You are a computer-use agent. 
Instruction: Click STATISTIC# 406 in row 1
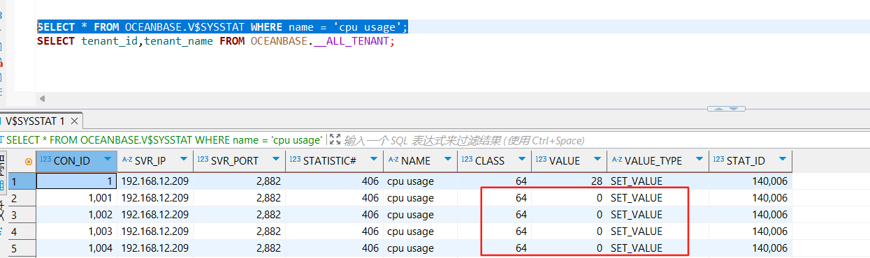click(335, 181)
